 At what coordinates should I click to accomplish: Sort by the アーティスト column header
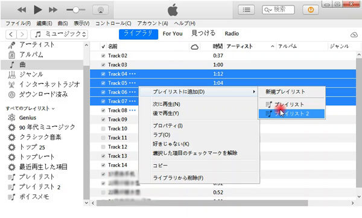point(240,46)
